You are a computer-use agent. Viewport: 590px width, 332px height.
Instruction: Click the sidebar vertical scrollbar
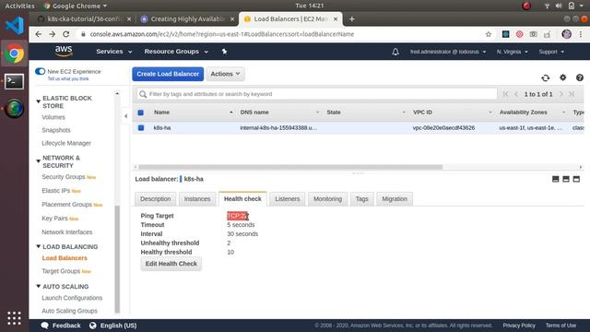click(x=117, y=259)
